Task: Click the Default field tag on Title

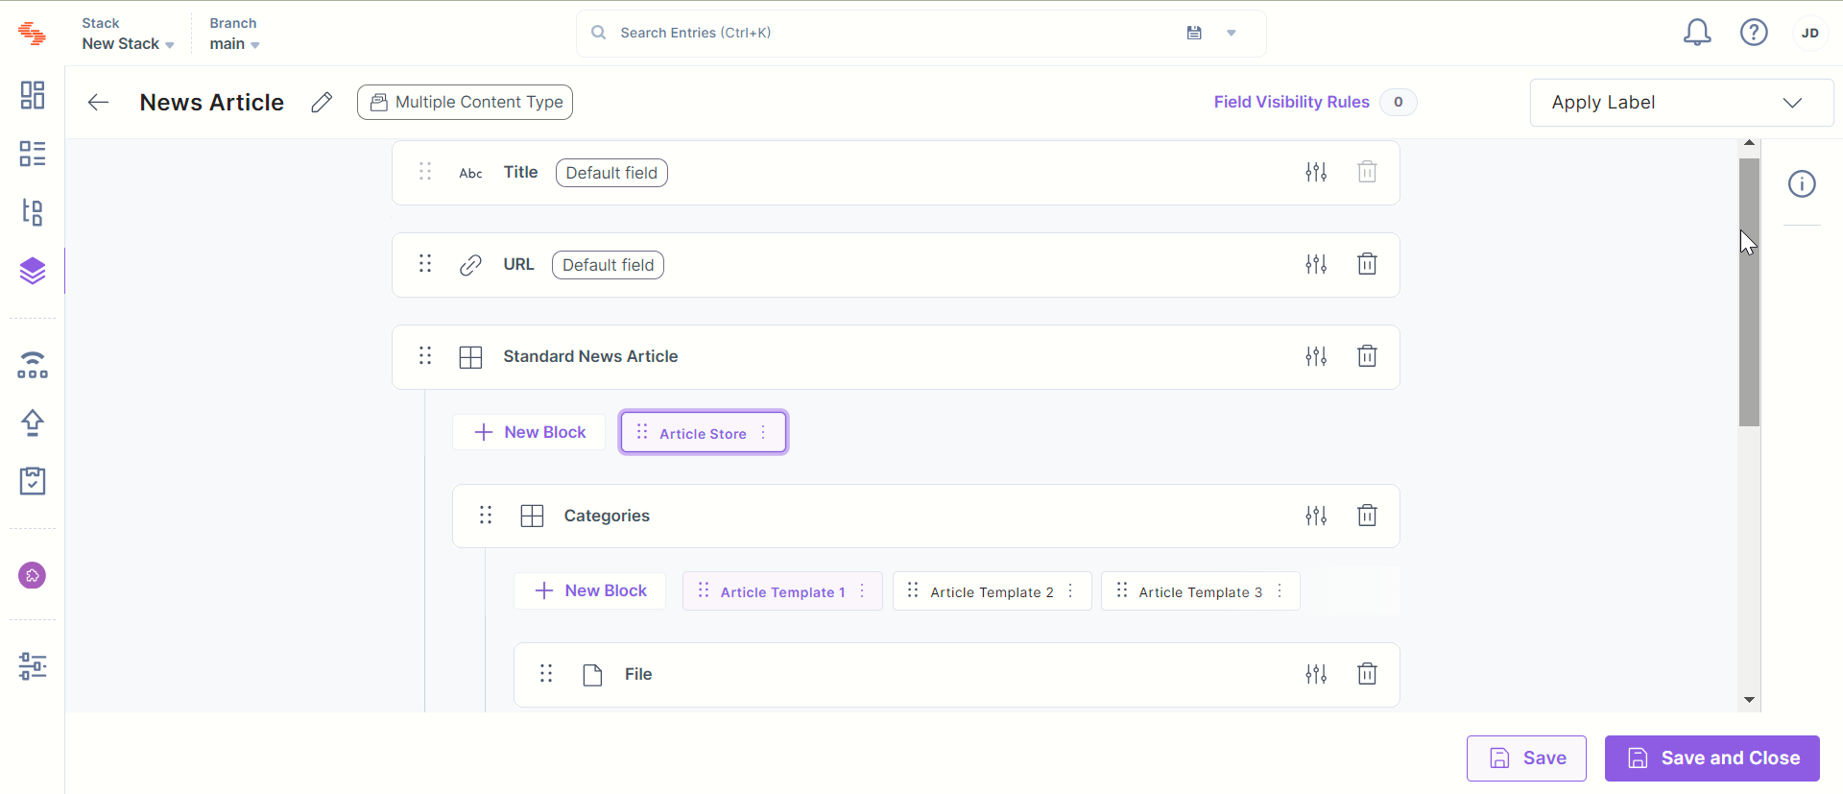Action: coord(611,173)
